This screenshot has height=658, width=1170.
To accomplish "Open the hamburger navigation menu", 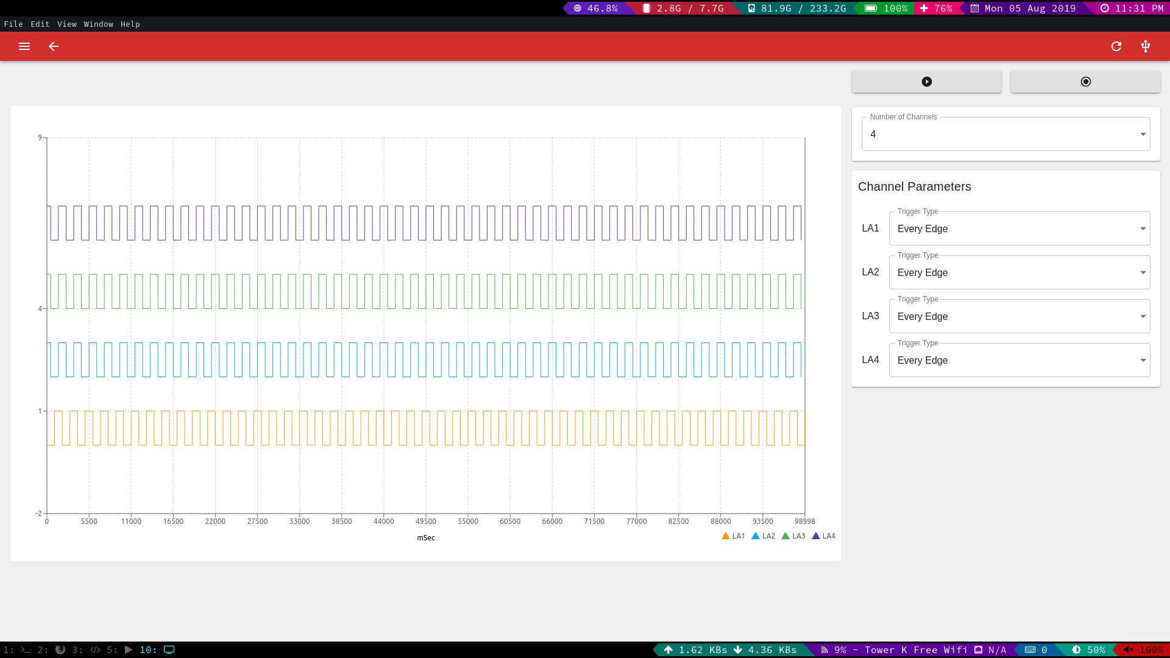I will click(x=24, y=46).
